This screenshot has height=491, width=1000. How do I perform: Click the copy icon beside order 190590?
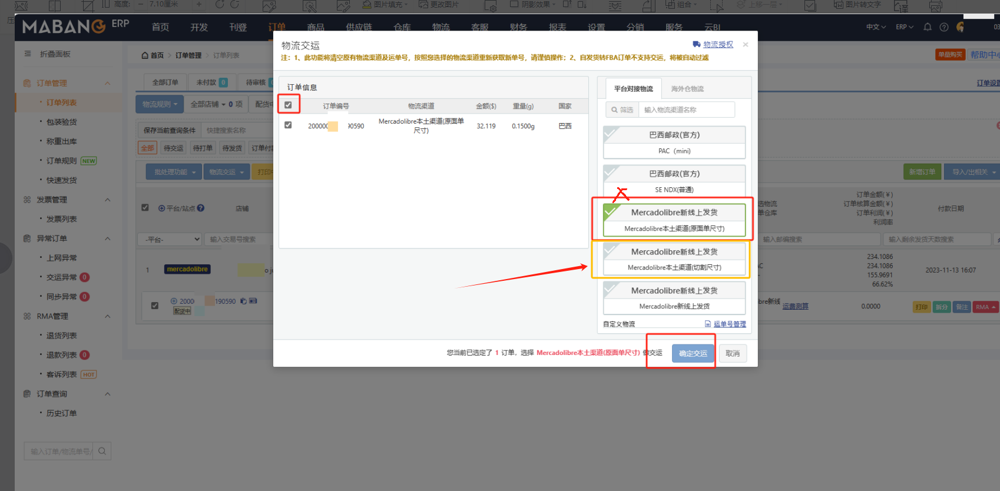[x=243, y=301]
